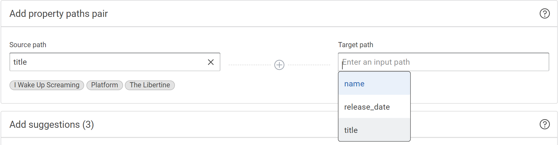The width and height of the screenshot is (558, 145).
Task: Click the '(3)' count in suggestions heading
Action: point(88,125)
